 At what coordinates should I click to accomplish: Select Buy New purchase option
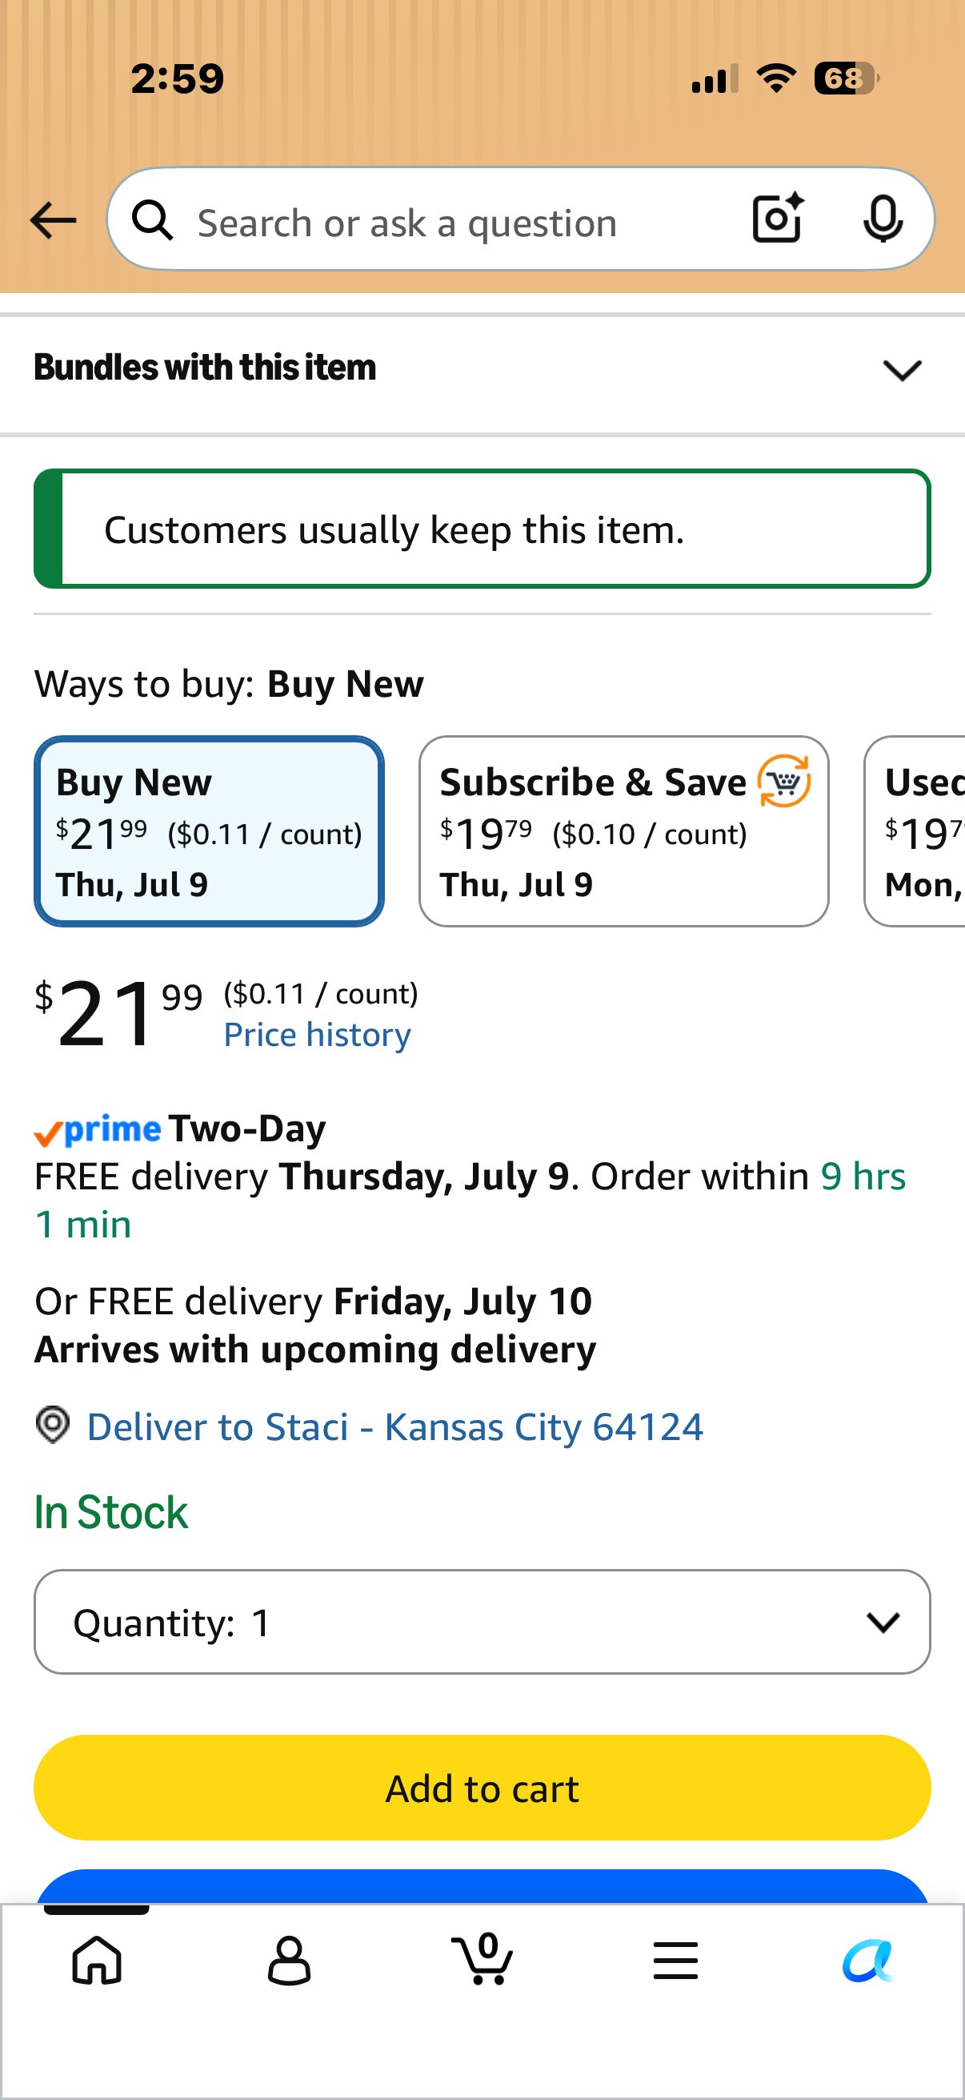point(210,831)
